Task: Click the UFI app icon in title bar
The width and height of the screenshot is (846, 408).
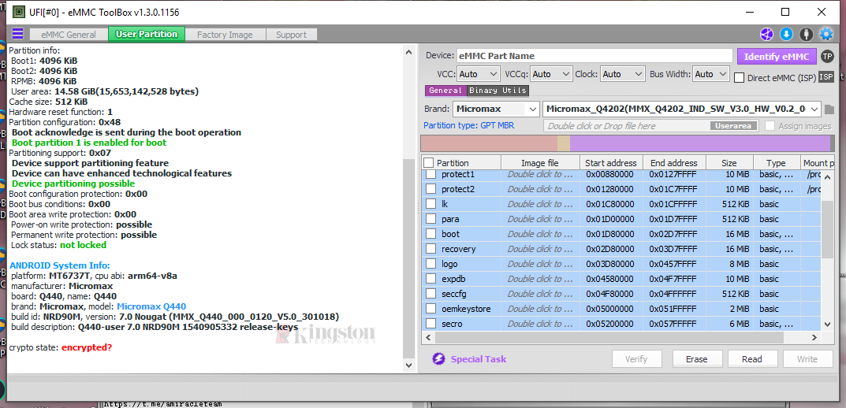Action: point(18,11)
